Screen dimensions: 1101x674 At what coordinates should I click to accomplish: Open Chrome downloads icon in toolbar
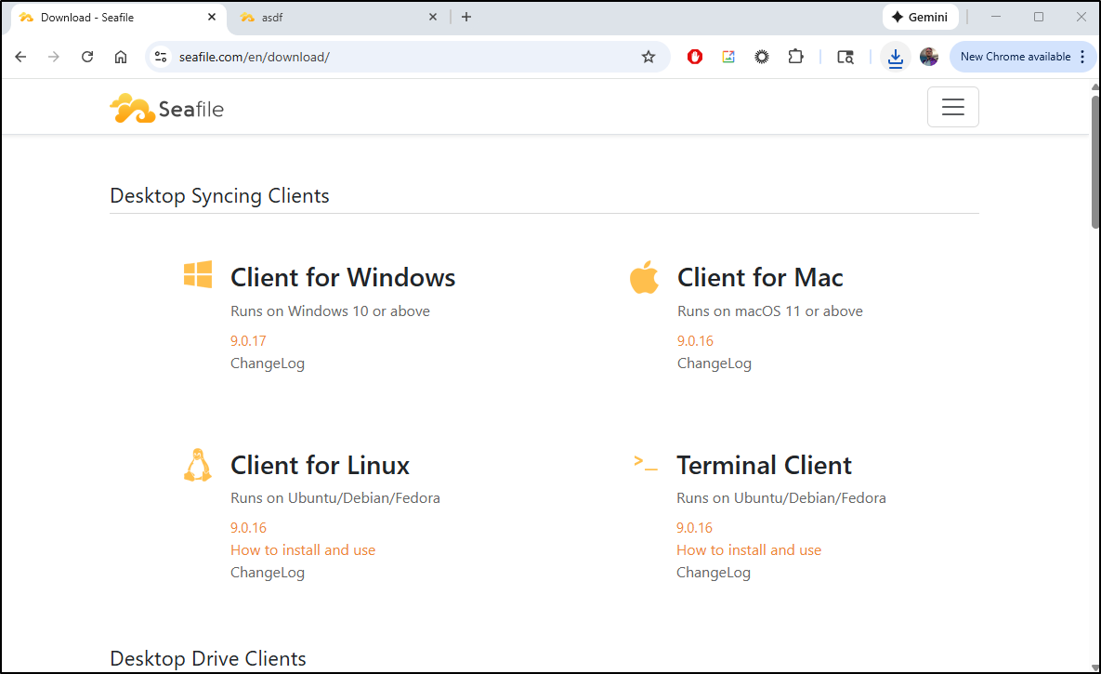pyautogui.click(x=895, y=57)
